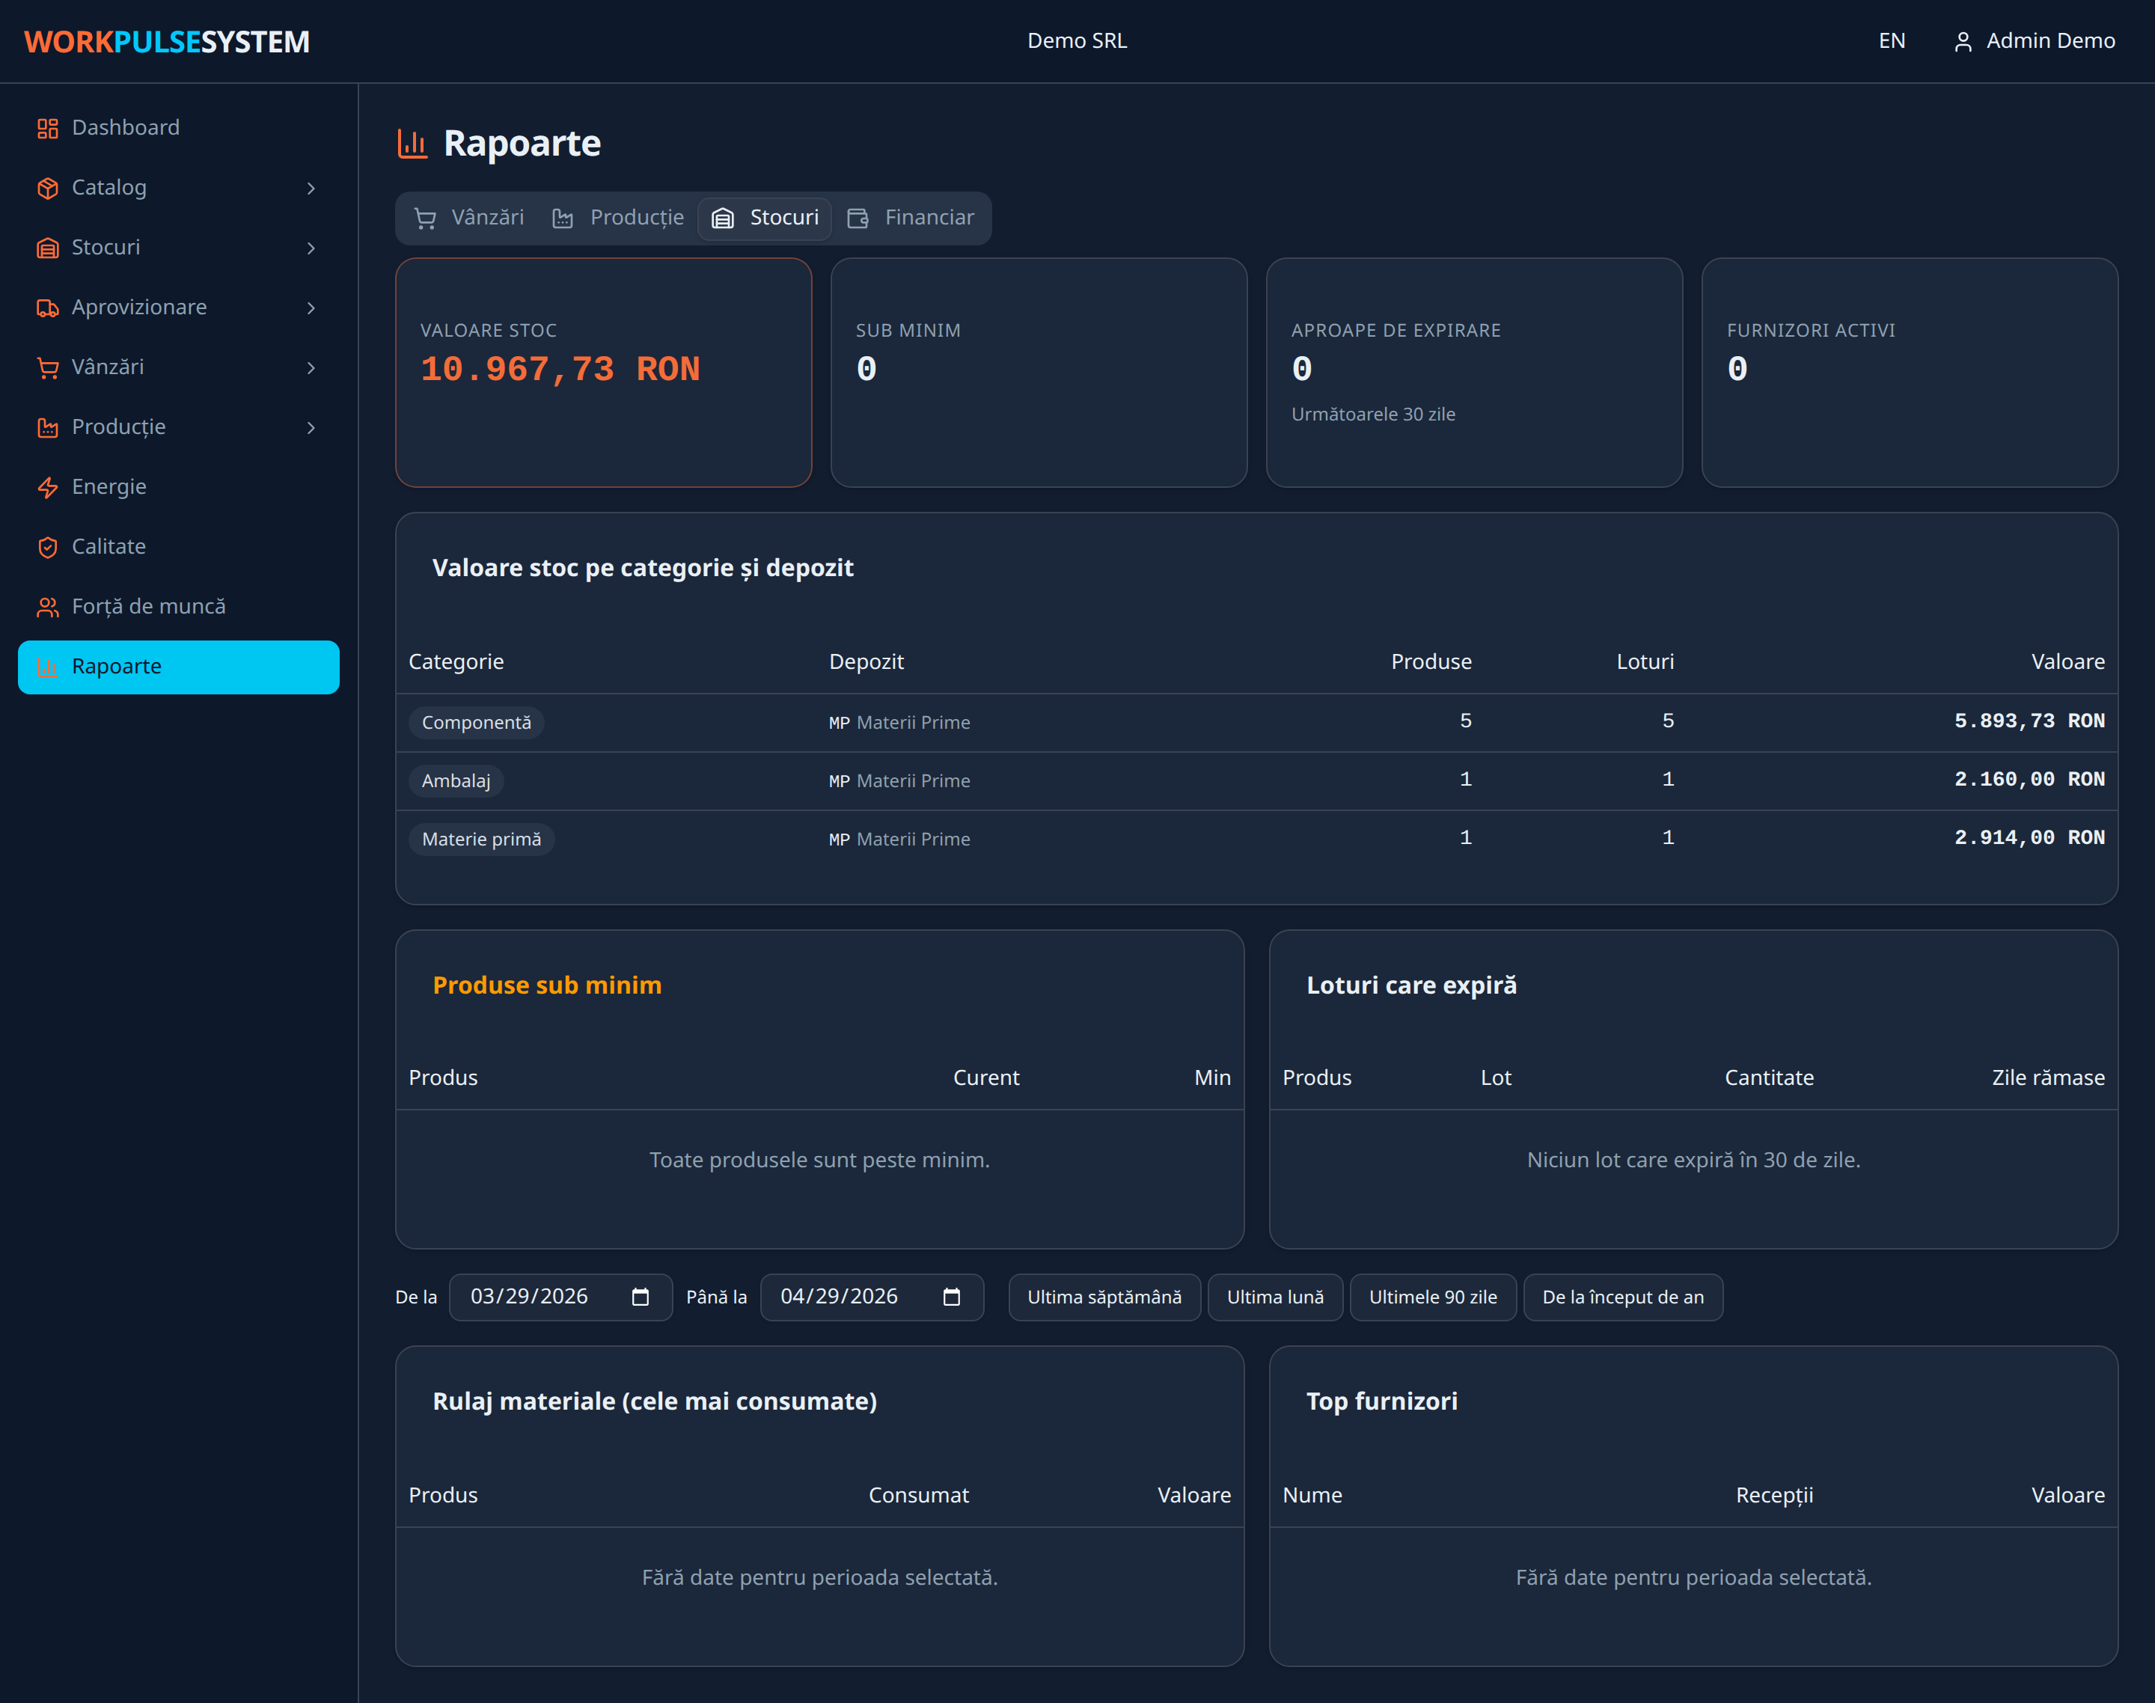
Task: Expand the Catalog submenu chevron
Action: point(311,189)
